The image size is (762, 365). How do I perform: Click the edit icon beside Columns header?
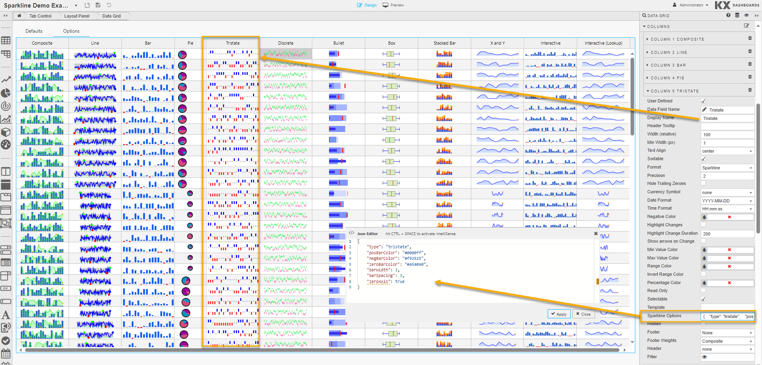[x=746, y=26]
